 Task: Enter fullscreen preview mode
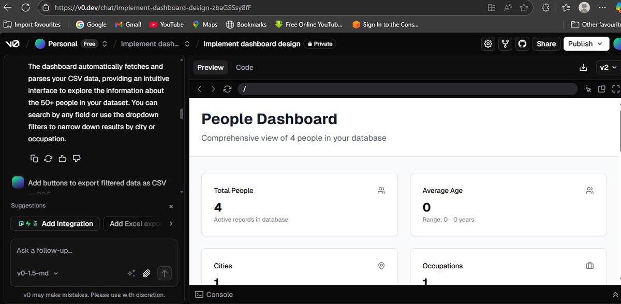[x=616, y=88]
